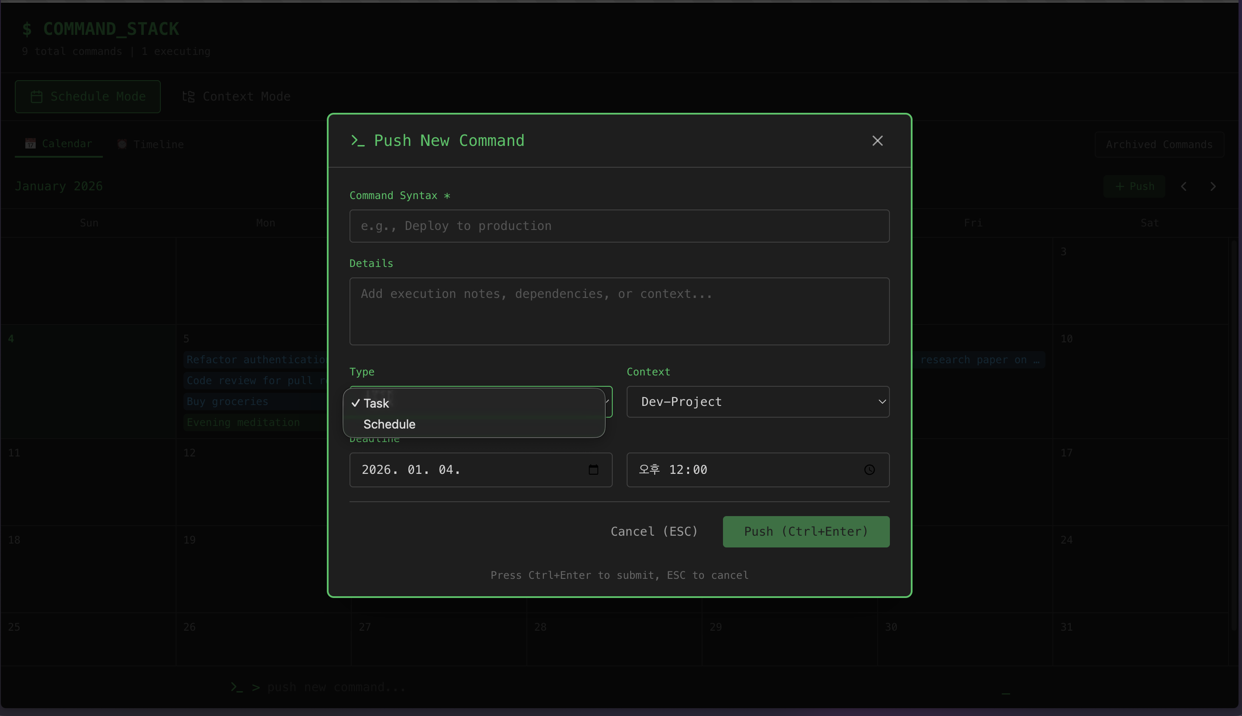
Task: Click Cancel (ESC) button
Action: click(x=654, y=531)
